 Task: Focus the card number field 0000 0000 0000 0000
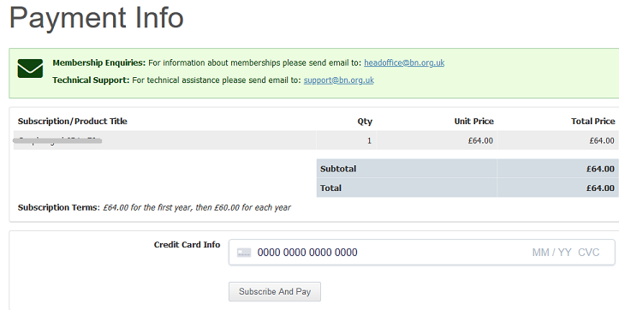pyautogui.click(x=307, y=253)
